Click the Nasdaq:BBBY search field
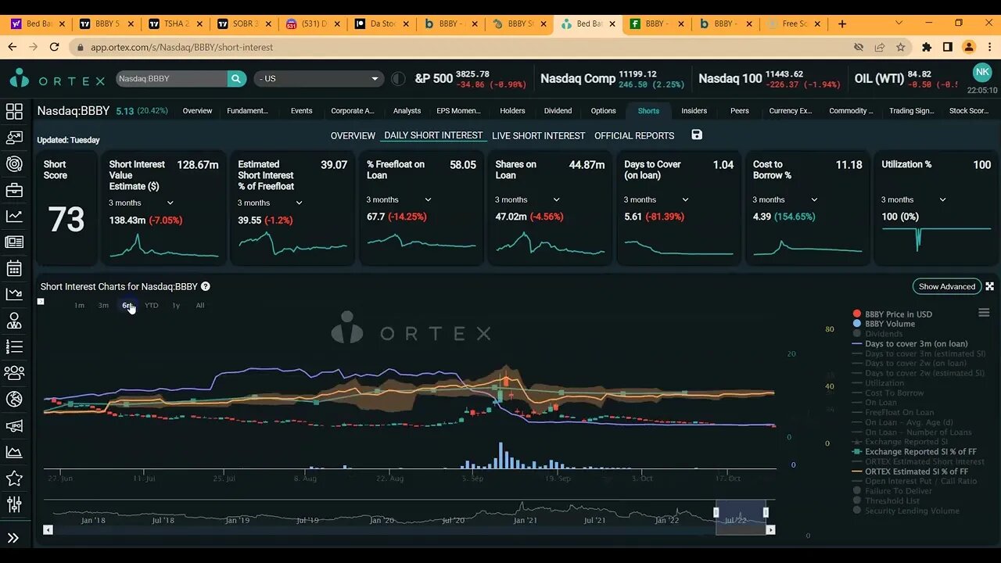The width and height of the screenshot is (1001, 563). pos(171,78)
